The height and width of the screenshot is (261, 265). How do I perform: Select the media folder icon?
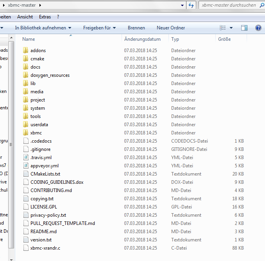click(x=25, y=92)
